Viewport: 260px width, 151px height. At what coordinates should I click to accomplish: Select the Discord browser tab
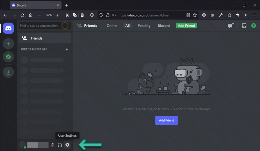(36, 5)
